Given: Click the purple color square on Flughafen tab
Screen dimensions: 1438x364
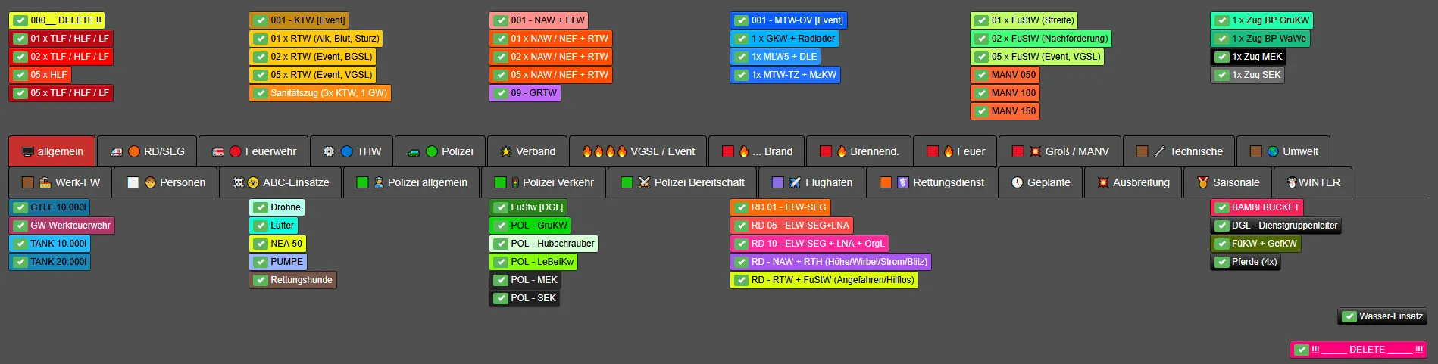Looking at the screenshot, I should [x=777, y=182].
